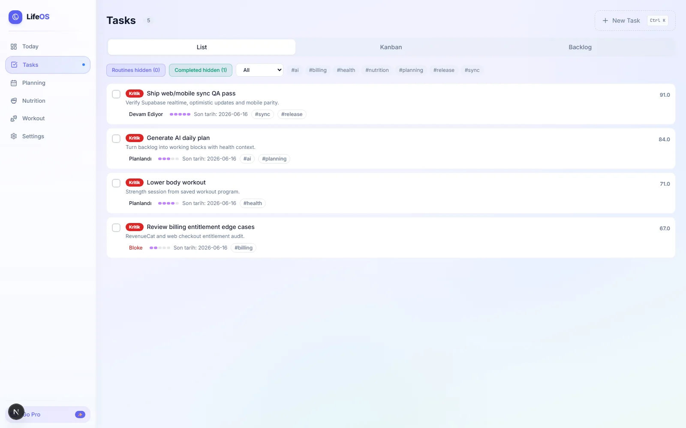Open Planning from the sidebar

tap(48, 83)
